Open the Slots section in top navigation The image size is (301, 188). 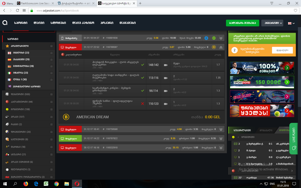pyautogui.click(x=58, y=23)
